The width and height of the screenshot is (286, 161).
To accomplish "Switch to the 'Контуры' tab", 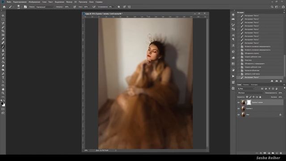I will (x=254, y=85).
